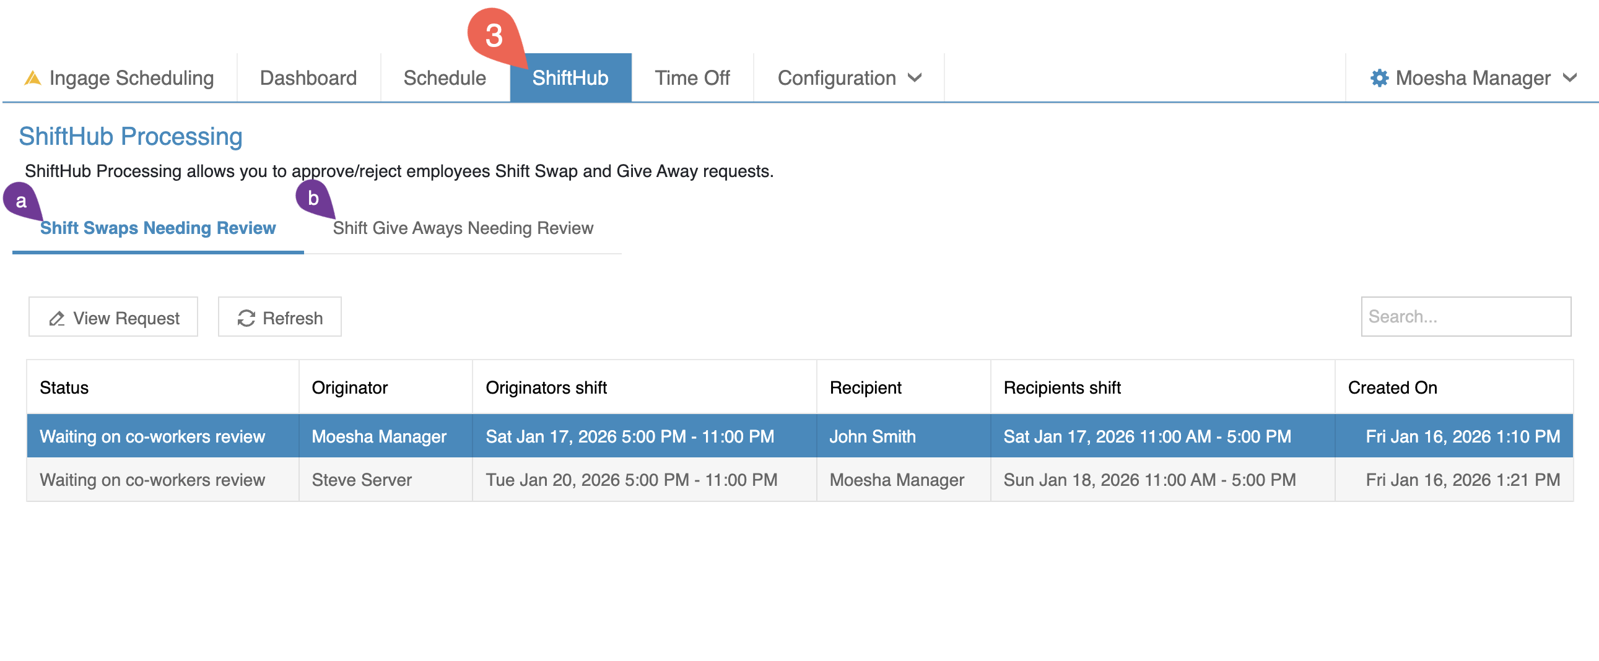Image resolution: width=1599 pixels, height=661 pixels.
Task: Open the Time Off page
Action: click(x=692, y=78)
